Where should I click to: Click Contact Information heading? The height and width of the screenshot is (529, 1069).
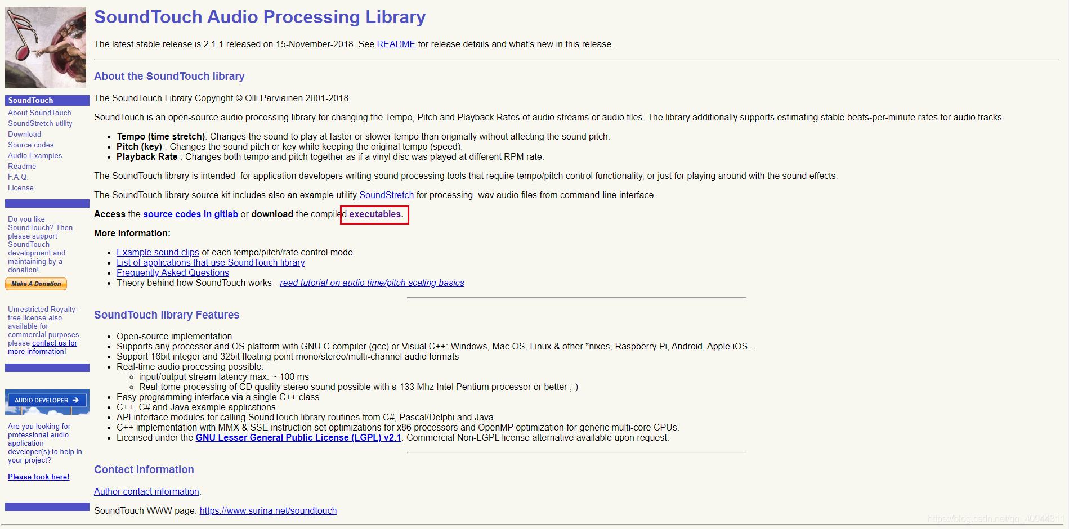(144, 470)
